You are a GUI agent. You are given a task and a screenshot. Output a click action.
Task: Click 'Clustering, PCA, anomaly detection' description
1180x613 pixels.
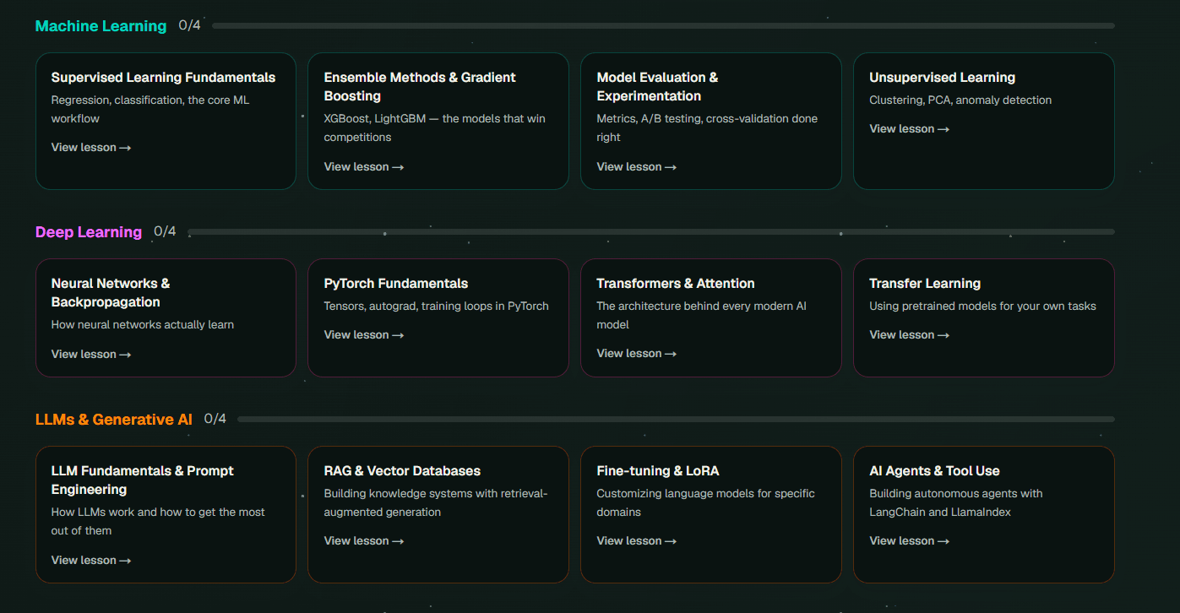[960, 100]
